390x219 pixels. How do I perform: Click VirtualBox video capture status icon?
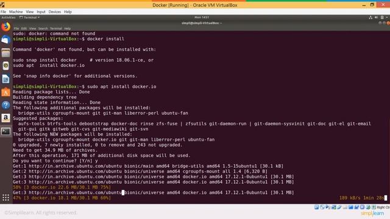(x=356, y=207)
